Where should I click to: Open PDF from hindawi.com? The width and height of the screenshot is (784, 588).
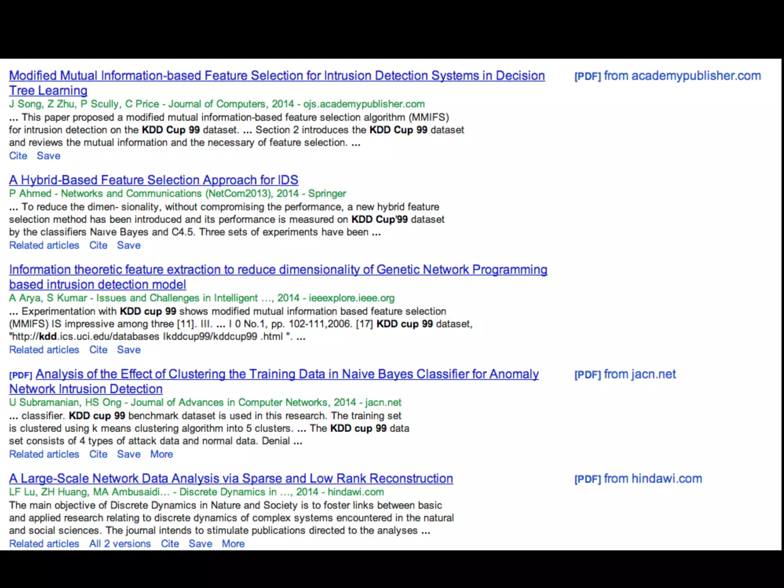[x=638, y=479]
